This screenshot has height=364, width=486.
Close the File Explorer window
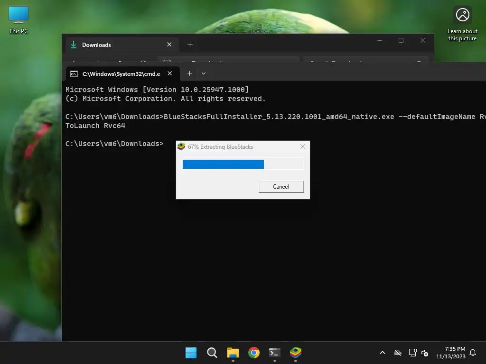(423, 41)
